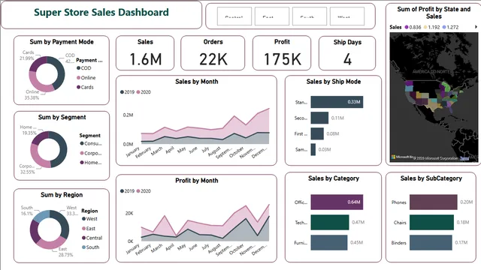Select Online in Payment Mode legend

[86, 78]
